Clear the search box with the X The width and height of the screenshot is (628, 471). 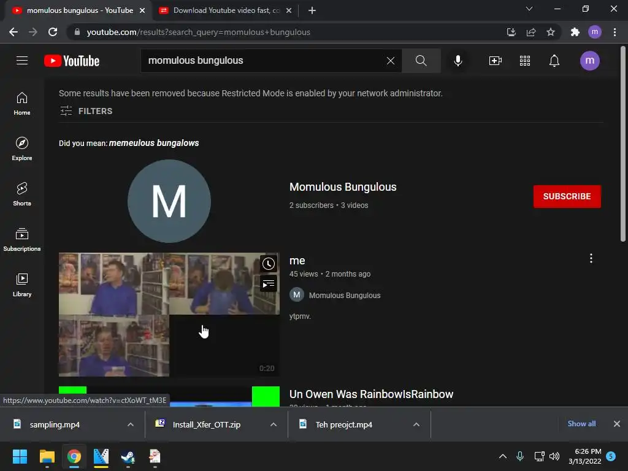point(391,61)
